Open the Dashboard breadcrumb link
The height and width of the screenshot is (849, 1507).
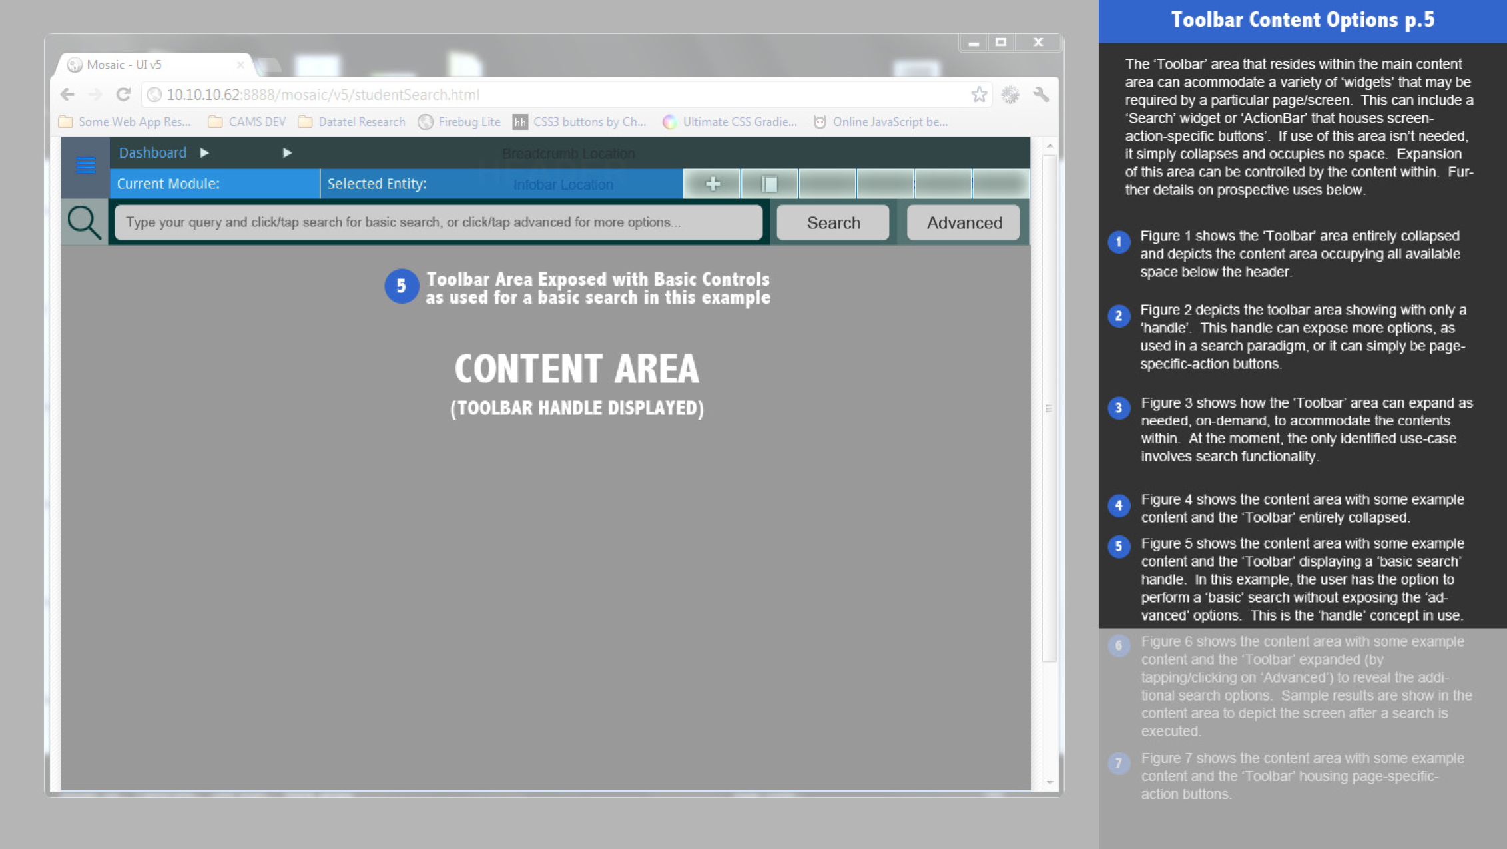[x=152, y=153]
